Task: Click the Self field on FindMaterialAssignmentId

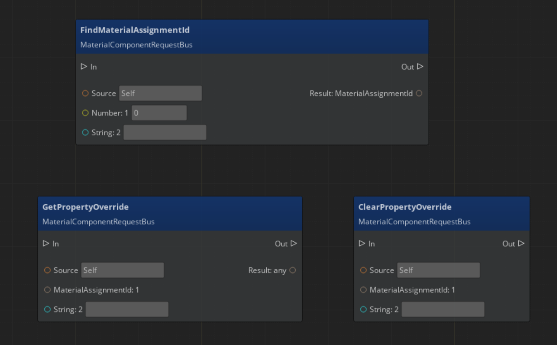Action: (x=160, y=94)
